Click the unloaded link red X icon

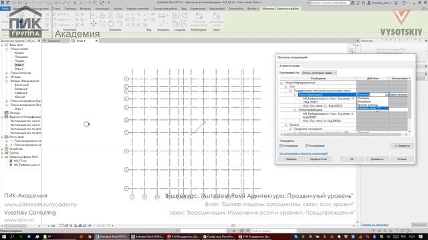[11, 161]
